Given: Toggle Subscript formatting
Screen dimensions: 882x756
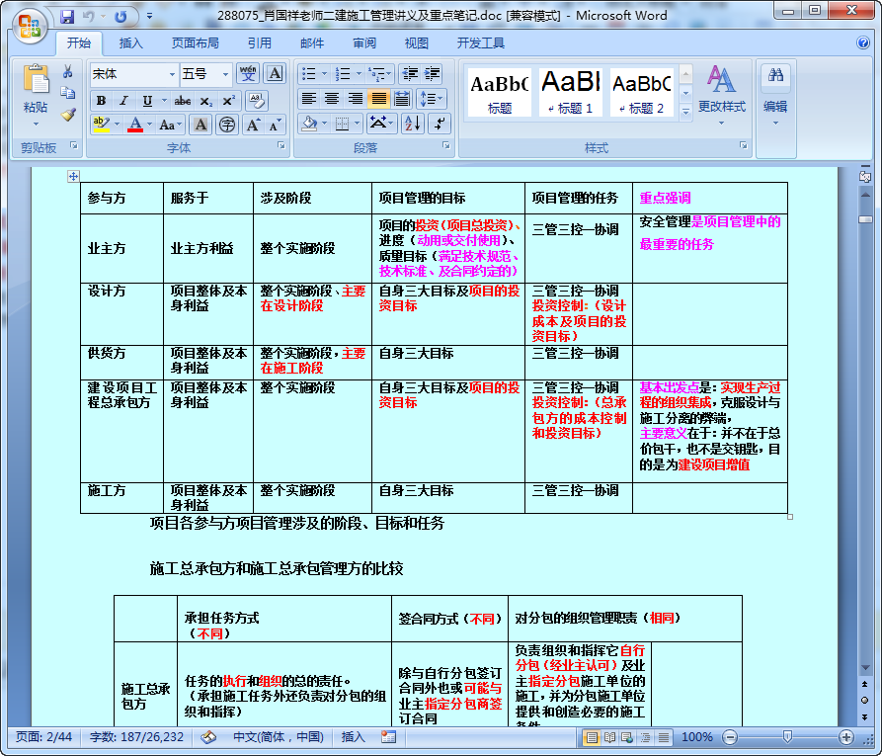Looking at the screenshot, I should pyautogui.click(x=205, y=101).
